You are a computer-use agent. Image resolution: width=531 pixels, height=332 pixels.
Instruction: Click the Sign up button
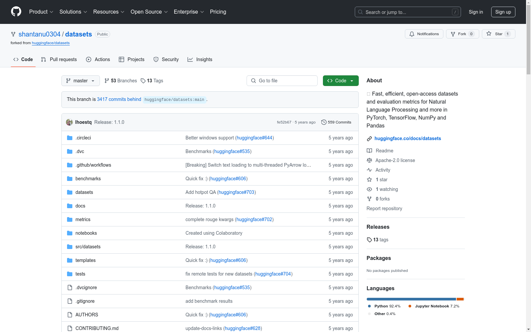click(x=503, y=12)
